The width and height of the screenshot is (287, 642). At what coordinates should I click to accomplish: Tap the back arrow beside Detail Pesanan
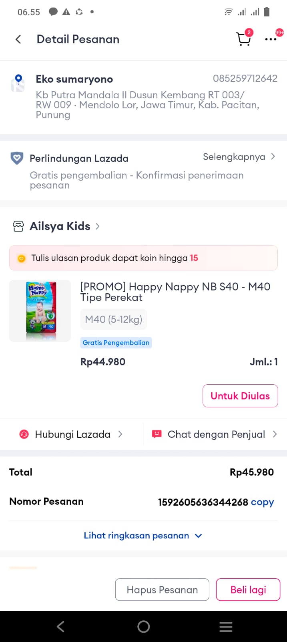click(18, 39)
